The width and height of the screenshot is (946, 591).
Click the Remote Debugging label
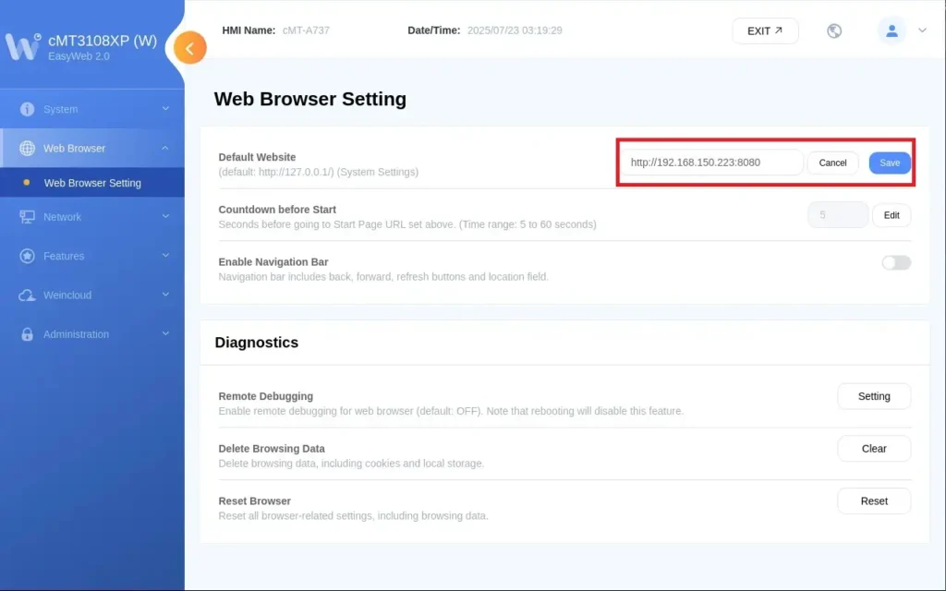[265, 396]
